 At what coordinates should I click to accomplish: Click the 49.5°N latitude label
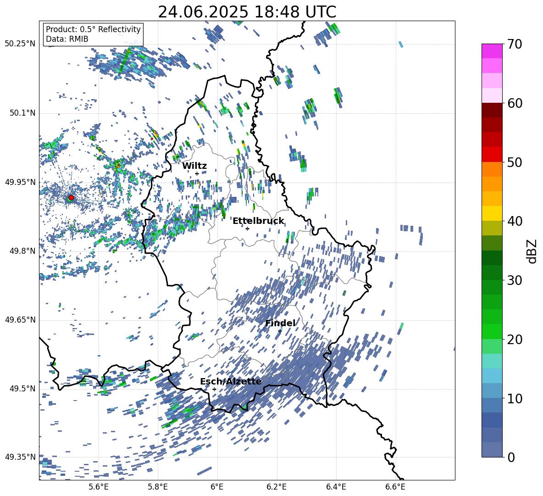[x=22, y=389]
